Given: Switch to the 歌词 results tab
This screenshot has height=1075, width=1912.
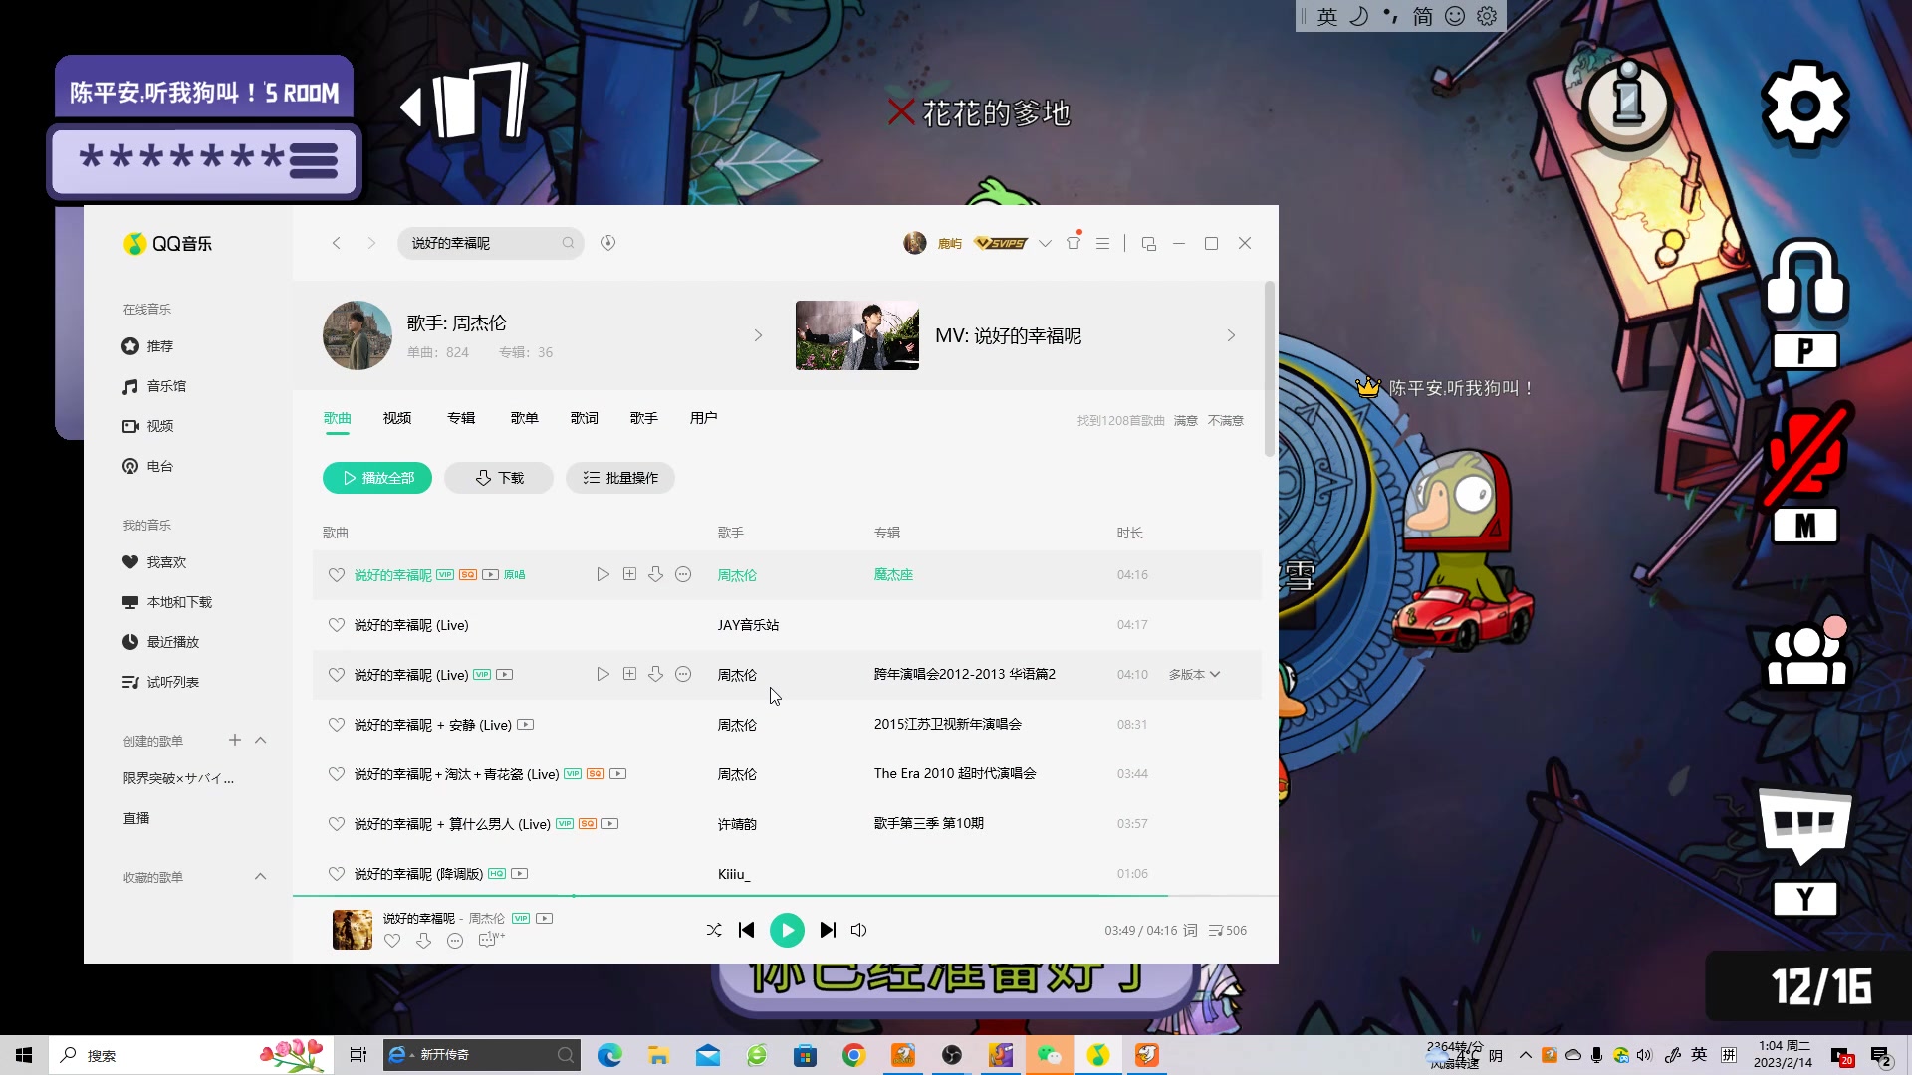Looking at the screenshot, I should [x=585, y=418].
